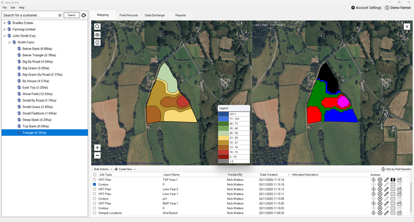
Task: Delete the Contour P layer
Action: tap(380, 185)
